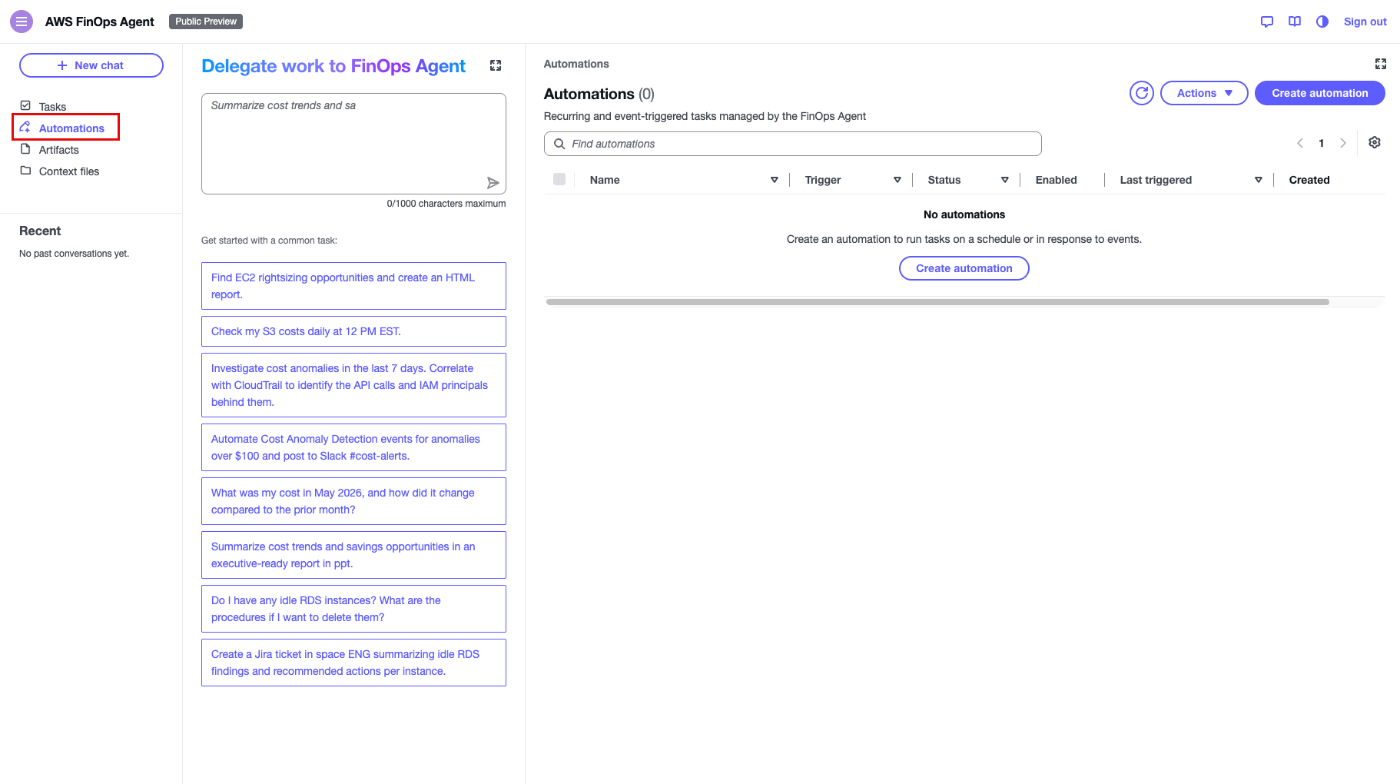Go to previous page of automations
This screenshot has height=784, width=1400.
[1300, 143]
